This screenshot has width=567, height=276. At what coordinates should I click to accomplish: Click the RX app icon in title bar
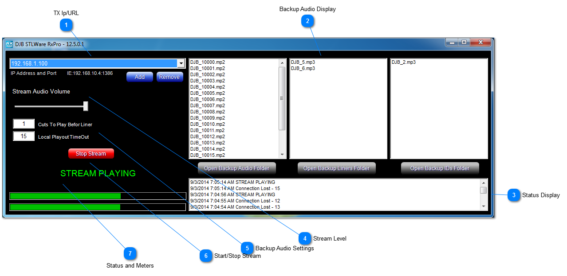tap(9, 44)
